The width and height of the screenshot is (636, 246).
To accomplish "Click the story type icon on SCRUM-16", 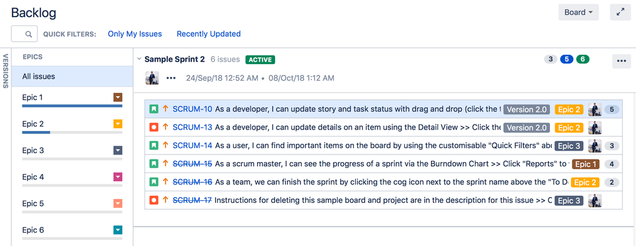I will [153, 182].
